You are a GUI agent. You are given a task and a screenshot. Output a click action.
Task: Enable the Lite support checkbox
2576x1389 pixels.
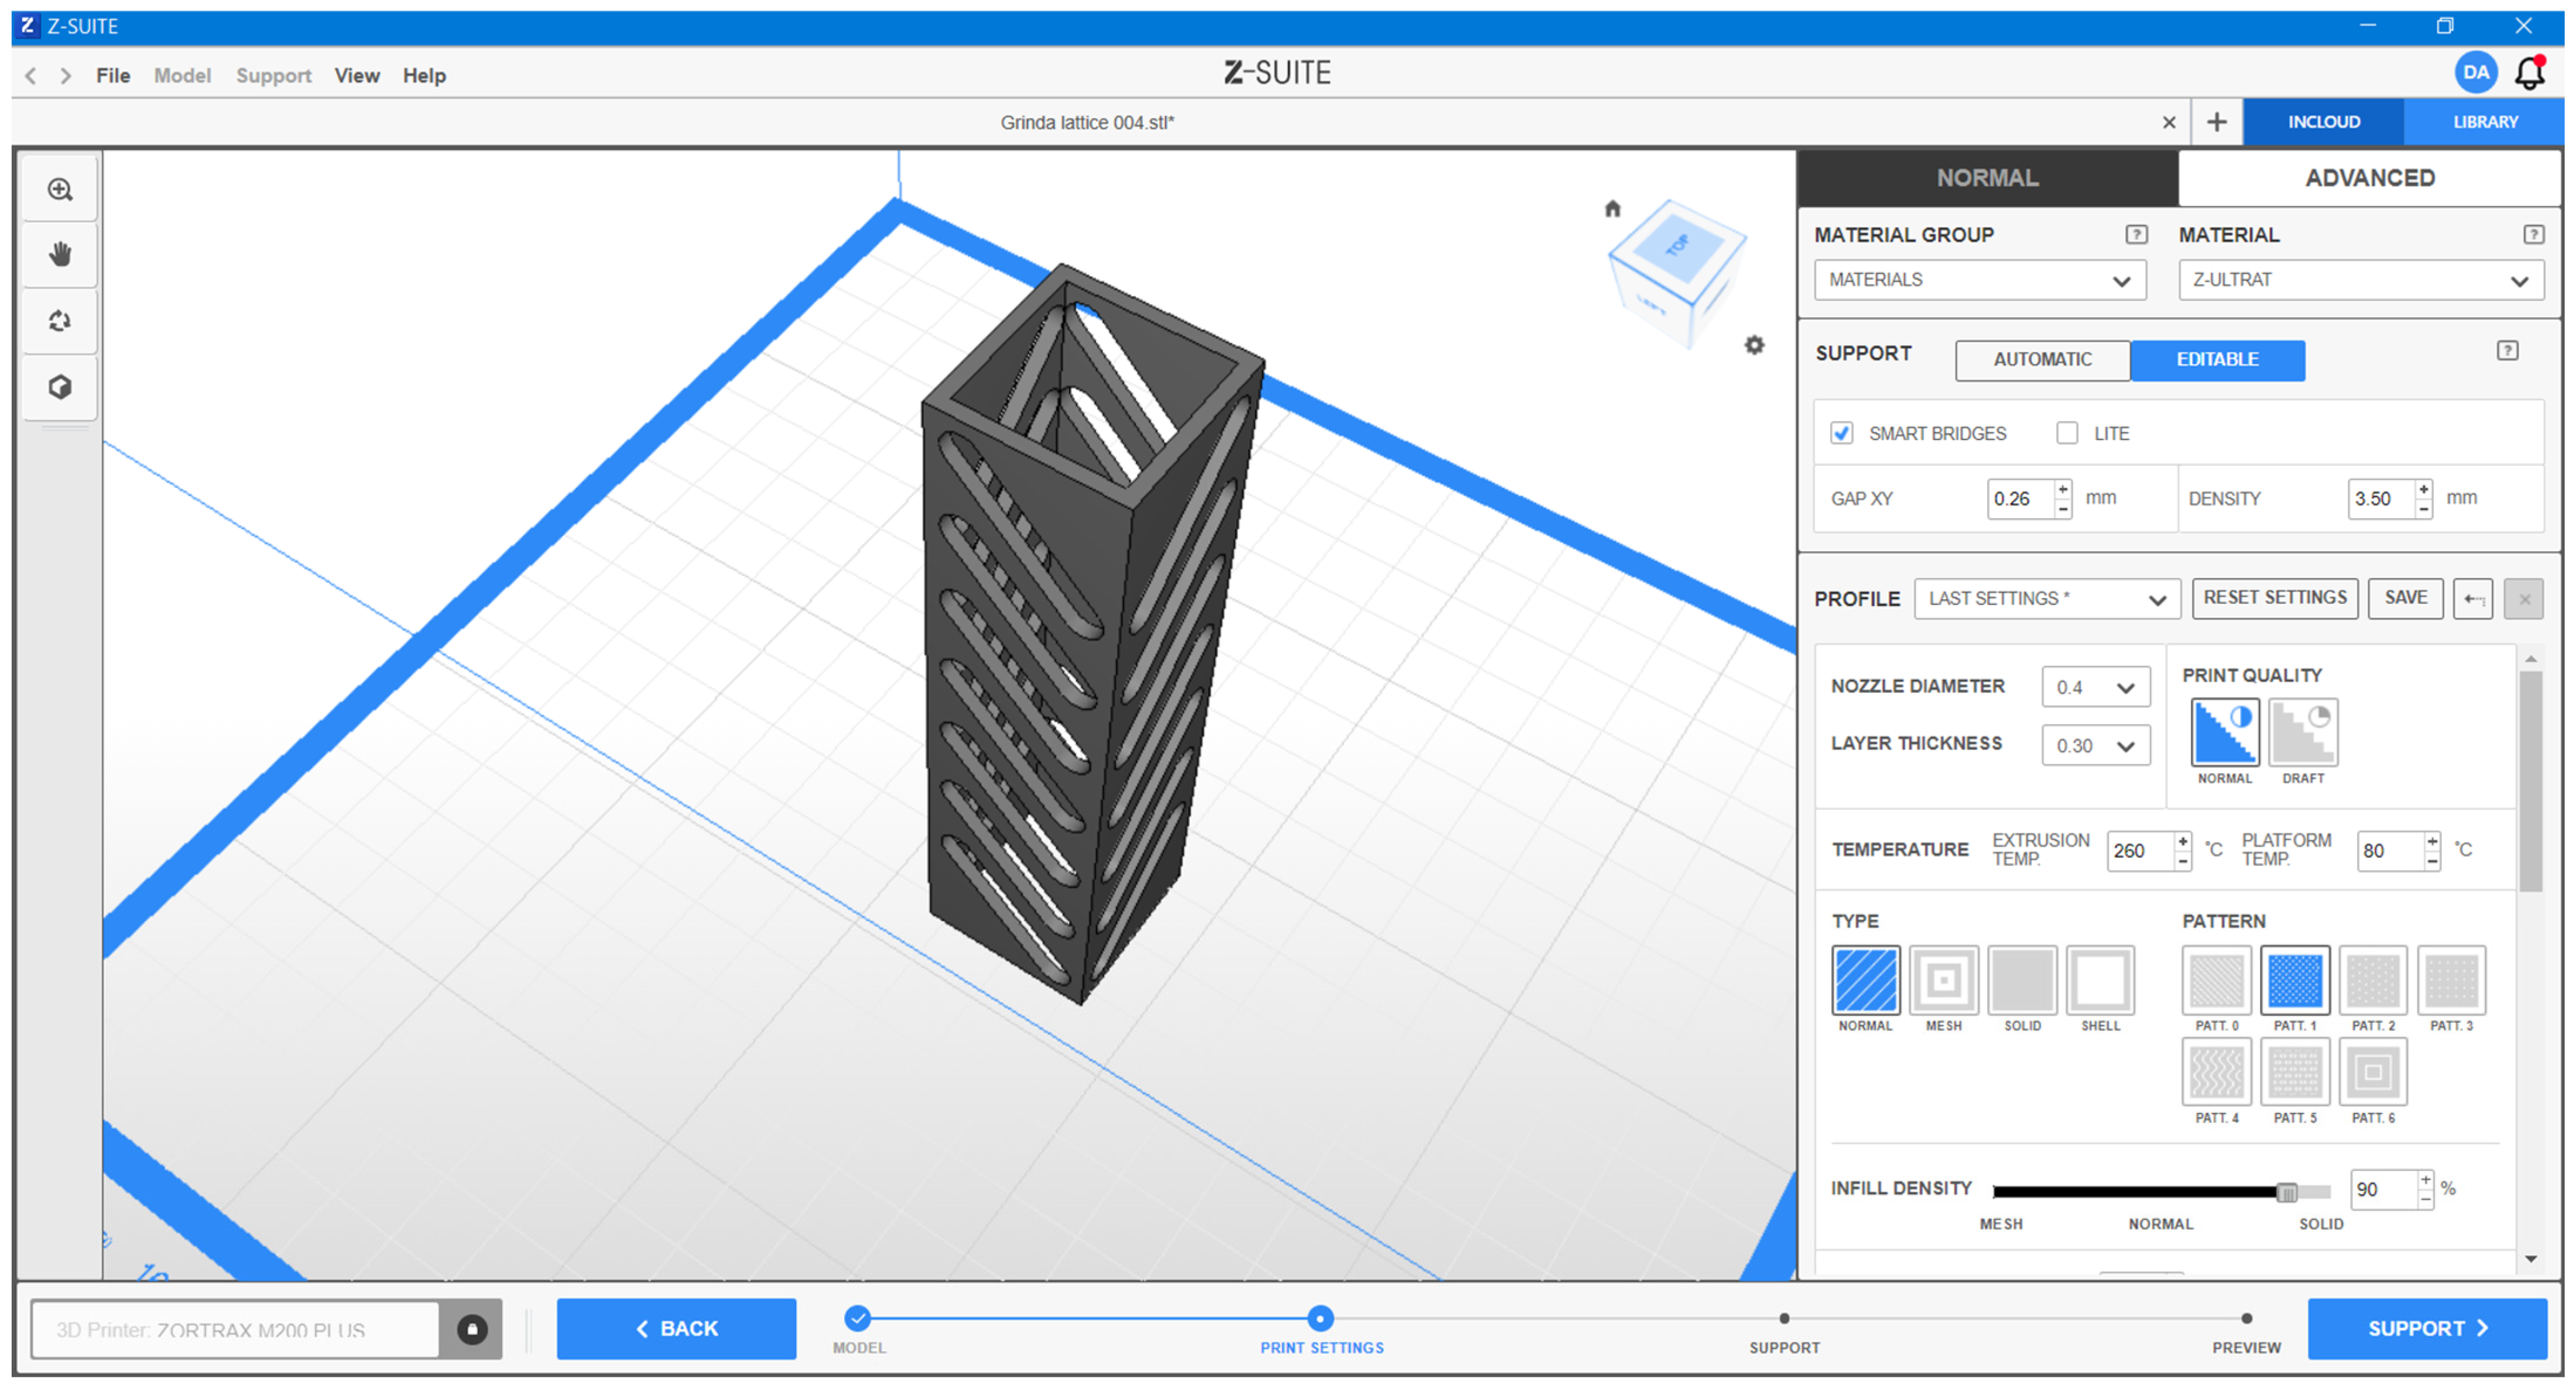(x=2067, y=433)
